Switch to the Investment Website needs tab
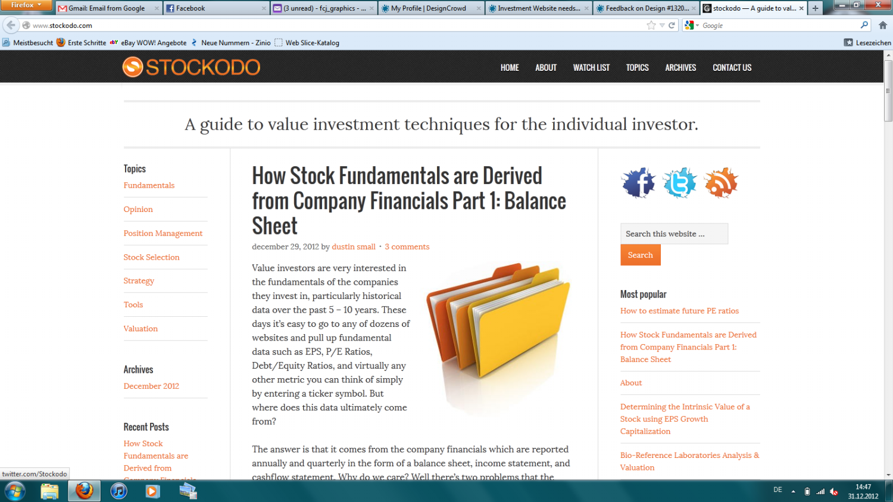Viewport: 893px width, 502px height. click(x=539, y=8)
